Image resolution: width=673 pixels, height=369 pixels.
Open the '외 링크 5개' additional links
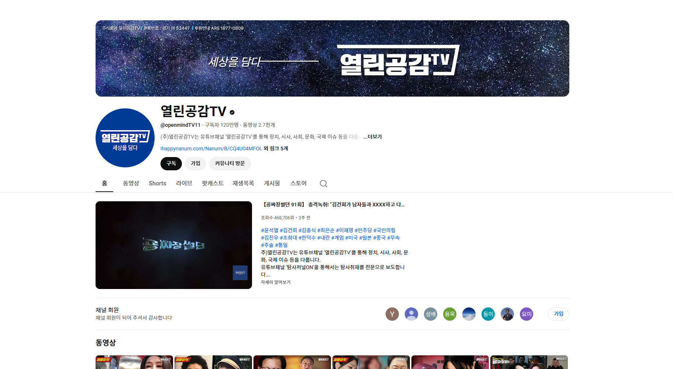click(276, 149)
